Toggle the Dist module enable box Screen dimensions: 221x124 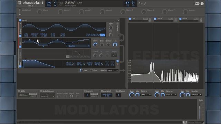(x=20, y=46)
